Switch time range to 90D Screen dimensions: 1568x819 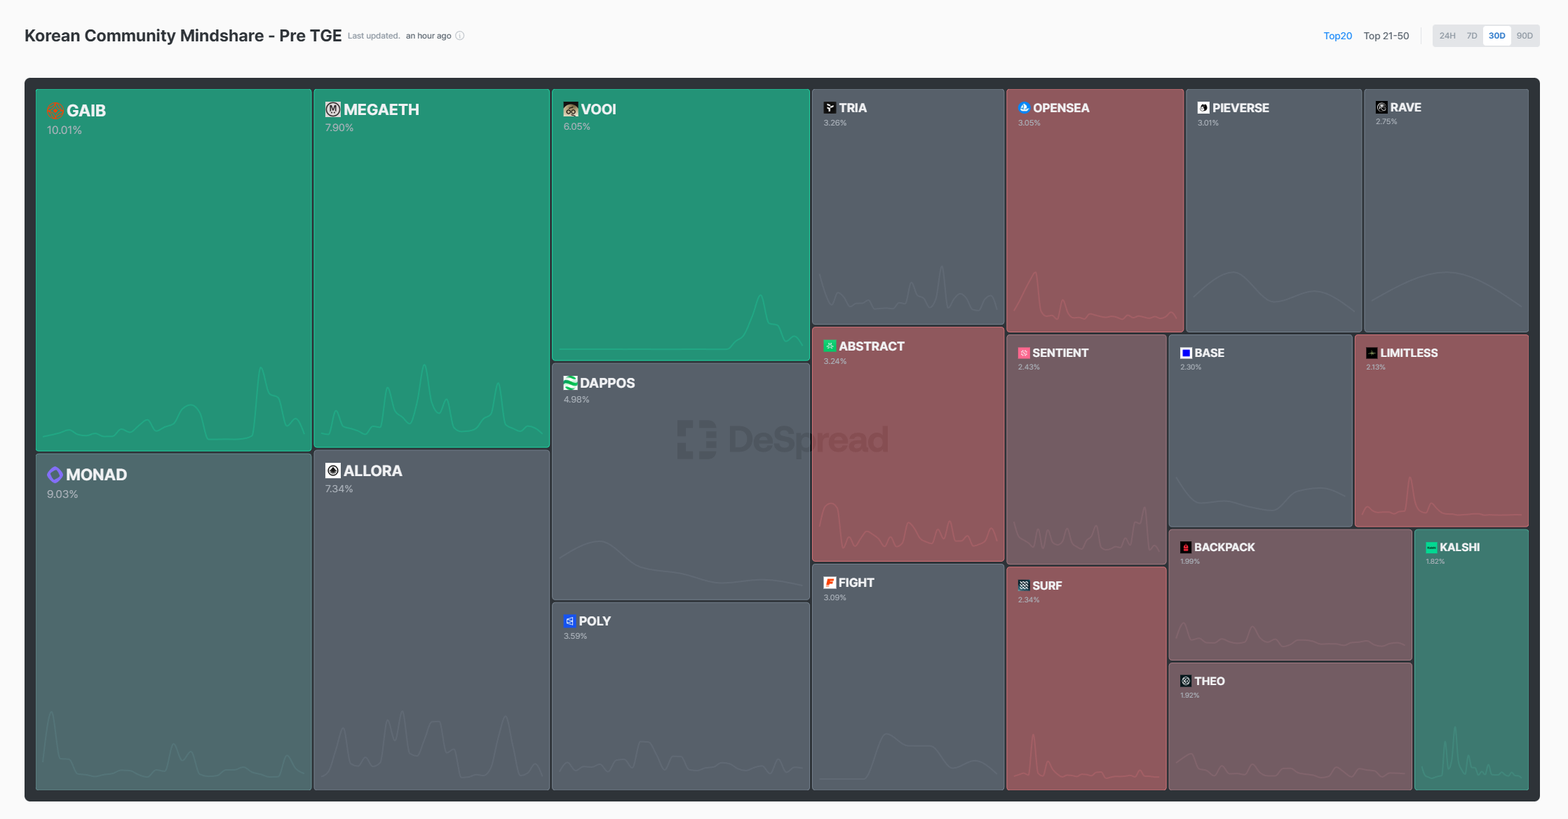(1525, 36)
